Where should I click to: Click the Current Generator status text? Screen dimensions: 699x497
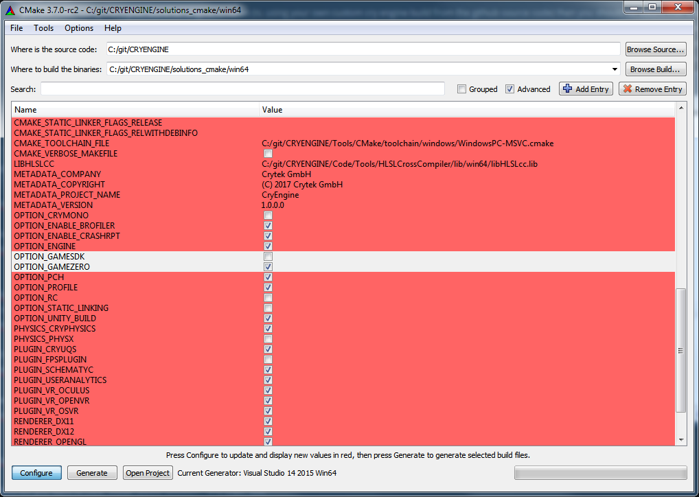pyautogui.click(x=257, y=473)
